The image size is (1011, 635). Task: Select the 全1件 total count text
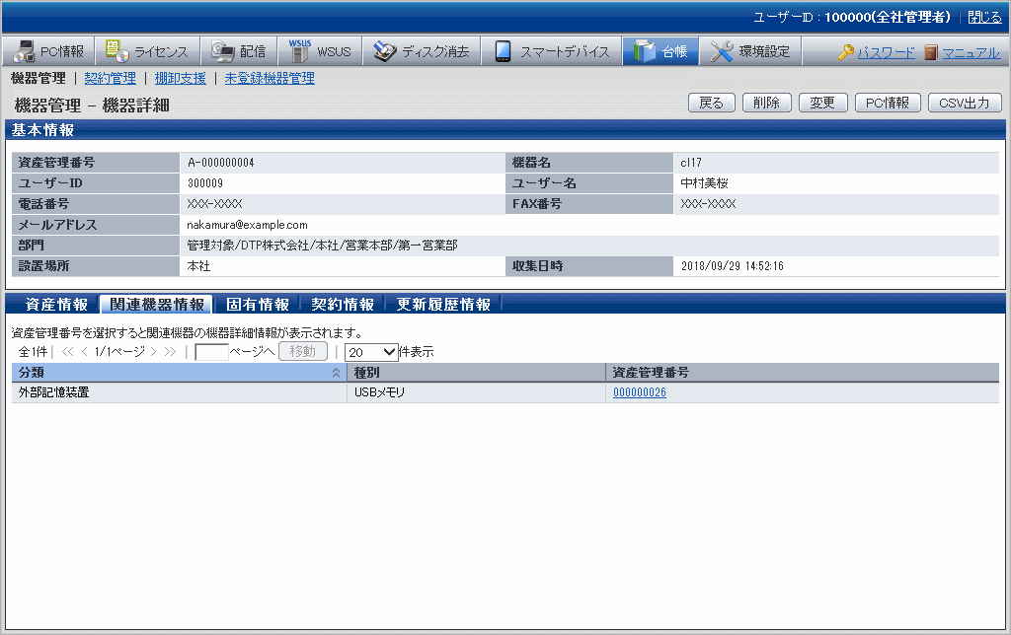[33, 352]
